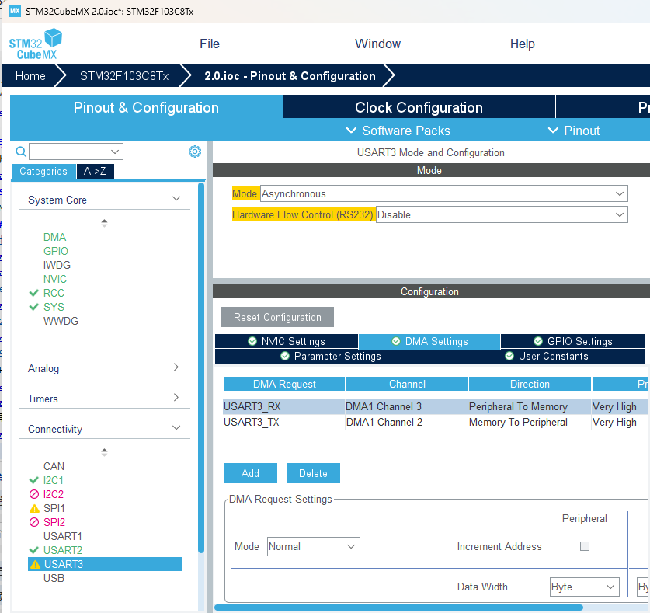Image resolution: width=650 pixels, height=613 pixels.
Task: Click the green check icon on DMA Settings tab
Action: pos(396,341)
